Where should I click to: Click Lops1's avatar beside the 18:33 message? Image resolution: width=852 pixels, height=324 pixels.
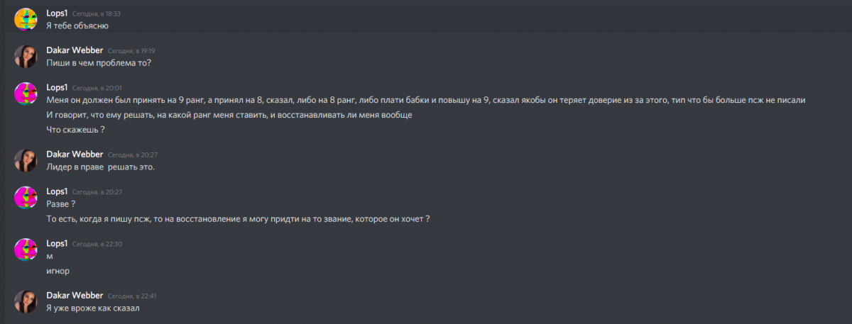click(x=26, y=19)
